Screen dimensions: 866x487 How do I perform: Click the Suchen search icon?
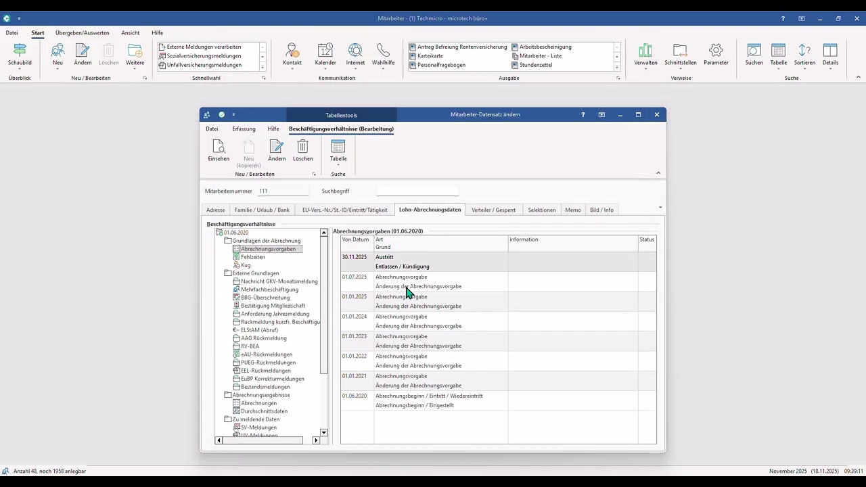coord(754,55)
